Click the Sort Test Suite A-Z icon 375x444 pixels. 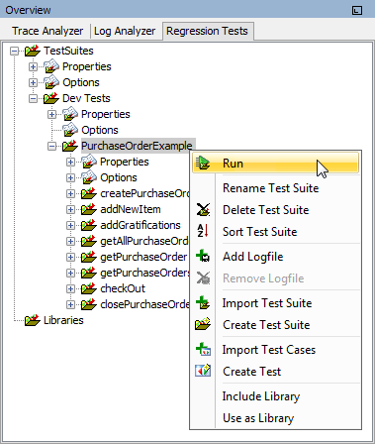(203, 231)
